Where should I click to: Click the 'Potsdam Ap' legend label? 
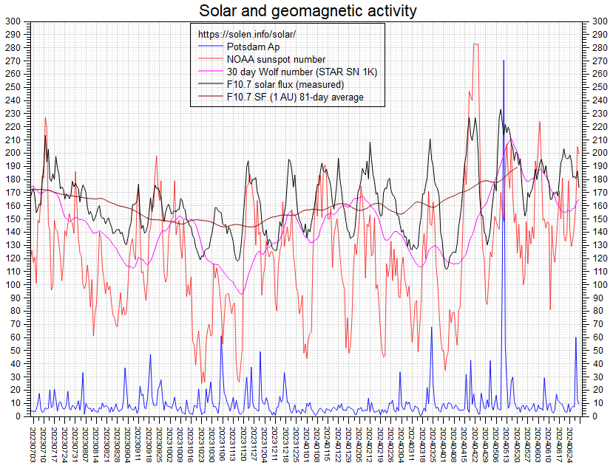(x=254, y=47)
